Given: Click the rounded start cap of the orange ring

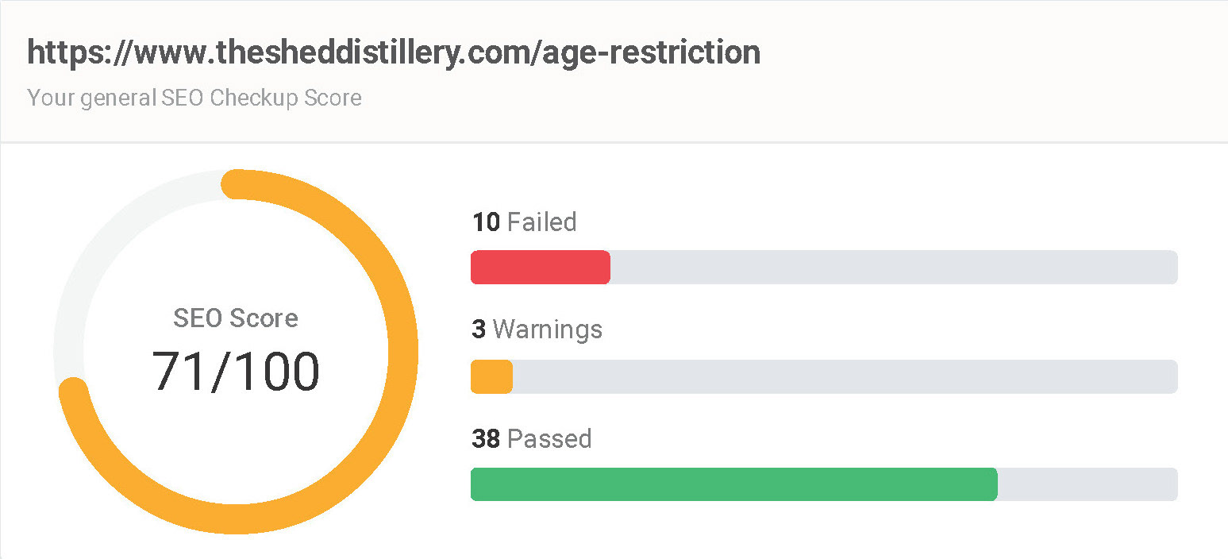Looking at the screenshot, I should 236,184.
